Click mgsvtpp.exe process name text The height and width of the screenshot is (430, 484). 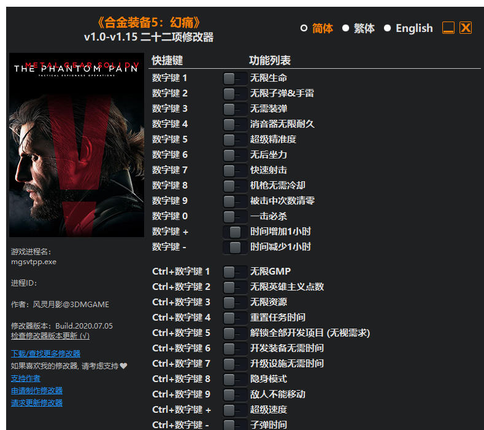(x=34, y=262)
